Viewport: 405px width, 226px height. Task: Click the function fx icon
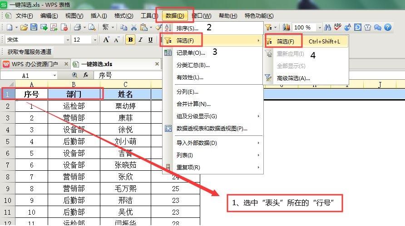pyautogui.click(x=85, y=75)
